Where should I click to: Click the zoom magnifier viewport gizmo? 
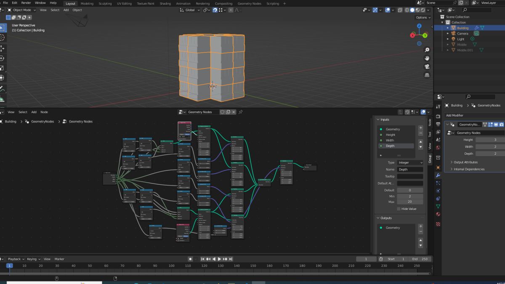click(x=427, y=50)
